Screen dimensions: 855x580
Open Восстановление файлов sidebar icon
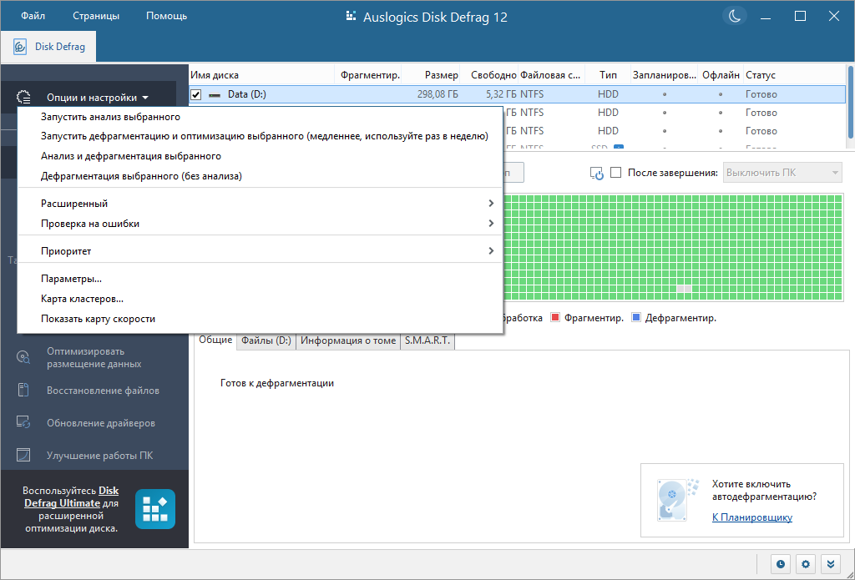point(23,391)
